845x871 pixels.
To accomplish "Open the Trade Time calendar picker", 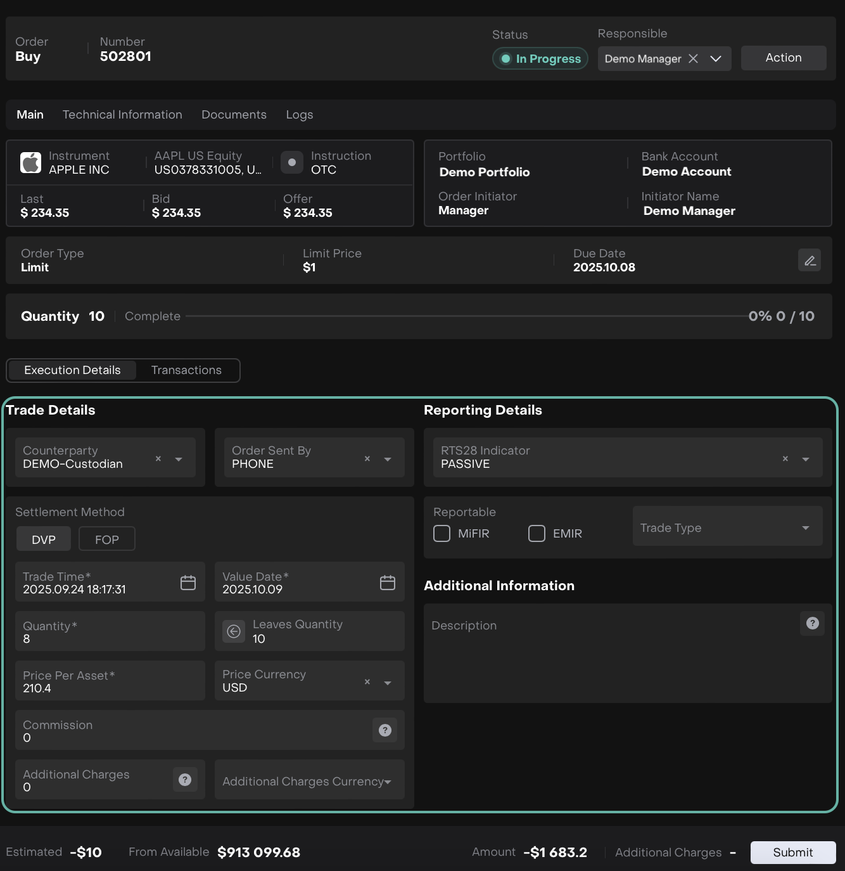I will click(x=188, y=583).
